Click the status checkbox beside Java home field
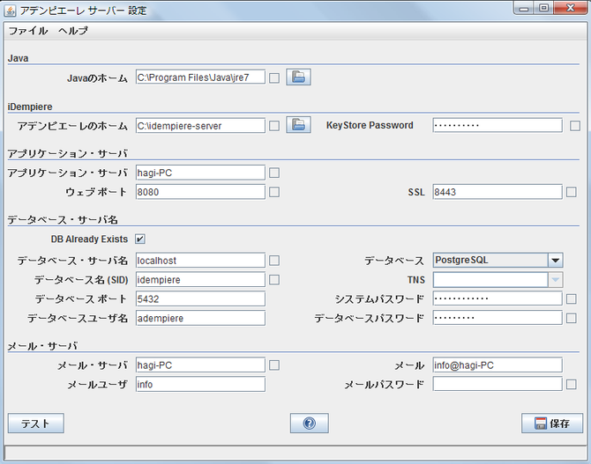 coord(274,78)
